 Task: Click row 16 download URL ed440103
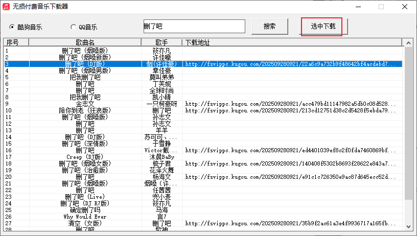(290, 150)
